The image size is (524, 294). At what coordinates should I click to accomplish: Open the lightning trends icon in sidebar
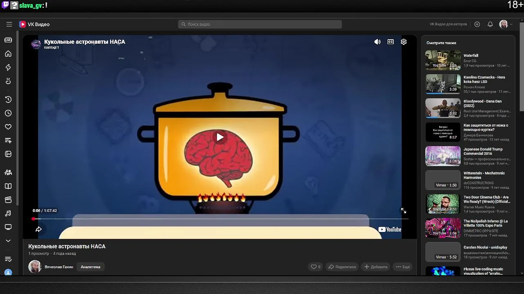(x=8, y=67)
